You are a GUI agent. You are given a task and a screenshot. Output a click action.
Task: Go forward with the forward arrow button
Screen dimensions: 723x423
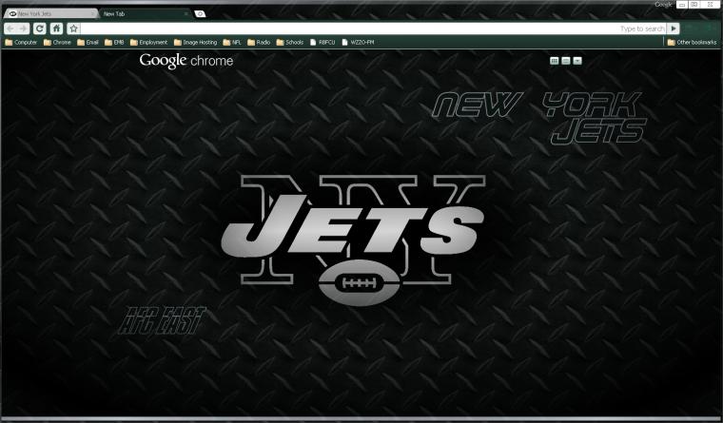pyautogui.click(x=23, y=29)
